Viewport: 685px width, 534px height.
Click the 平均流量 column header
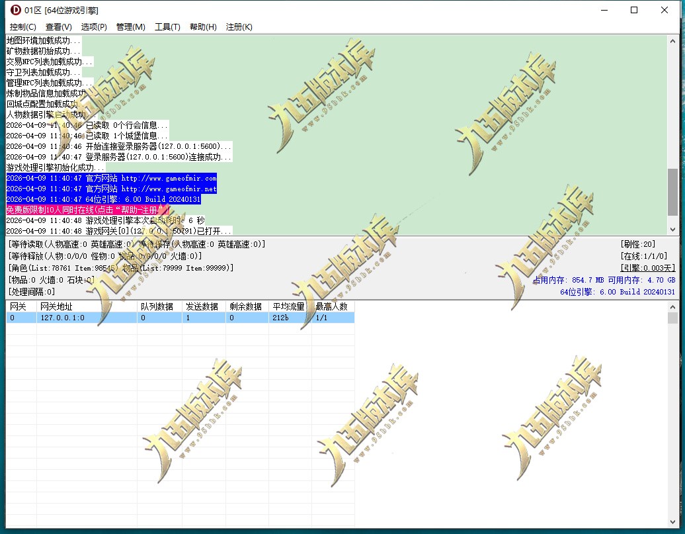pyautogui.click(x=290, y=306)
